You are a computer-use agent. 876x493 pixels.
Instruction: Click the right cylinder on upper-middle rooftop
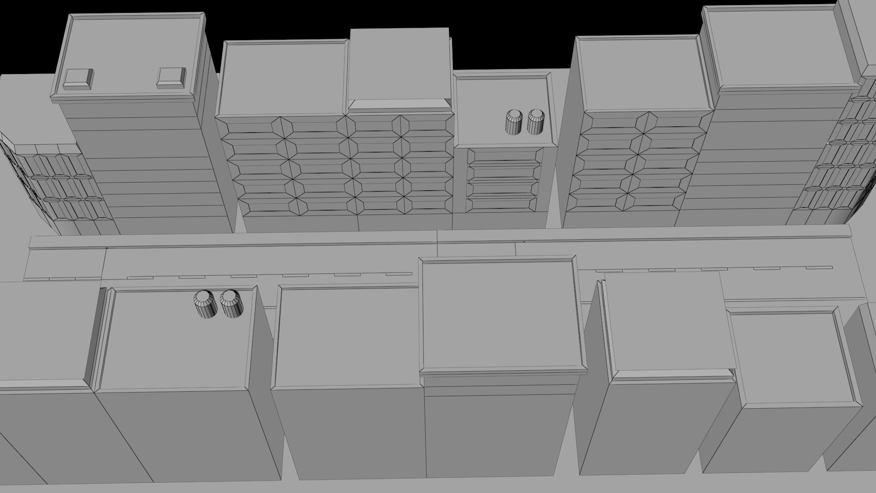[x=536, y=122]
